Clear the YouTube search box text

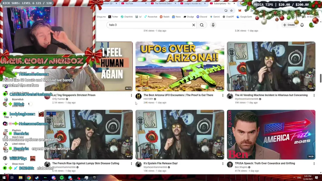194,25
